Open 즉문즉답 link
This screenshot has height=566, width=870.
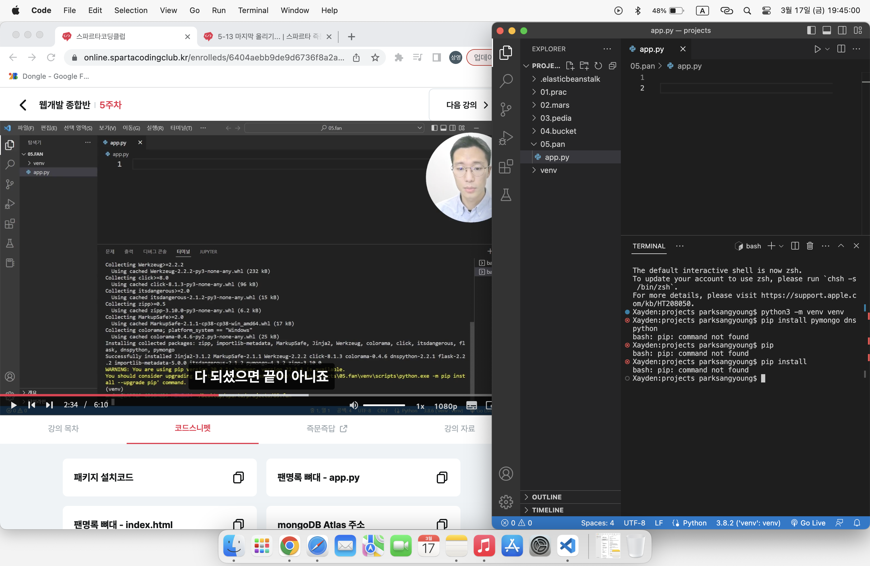[x=326, y=429]
